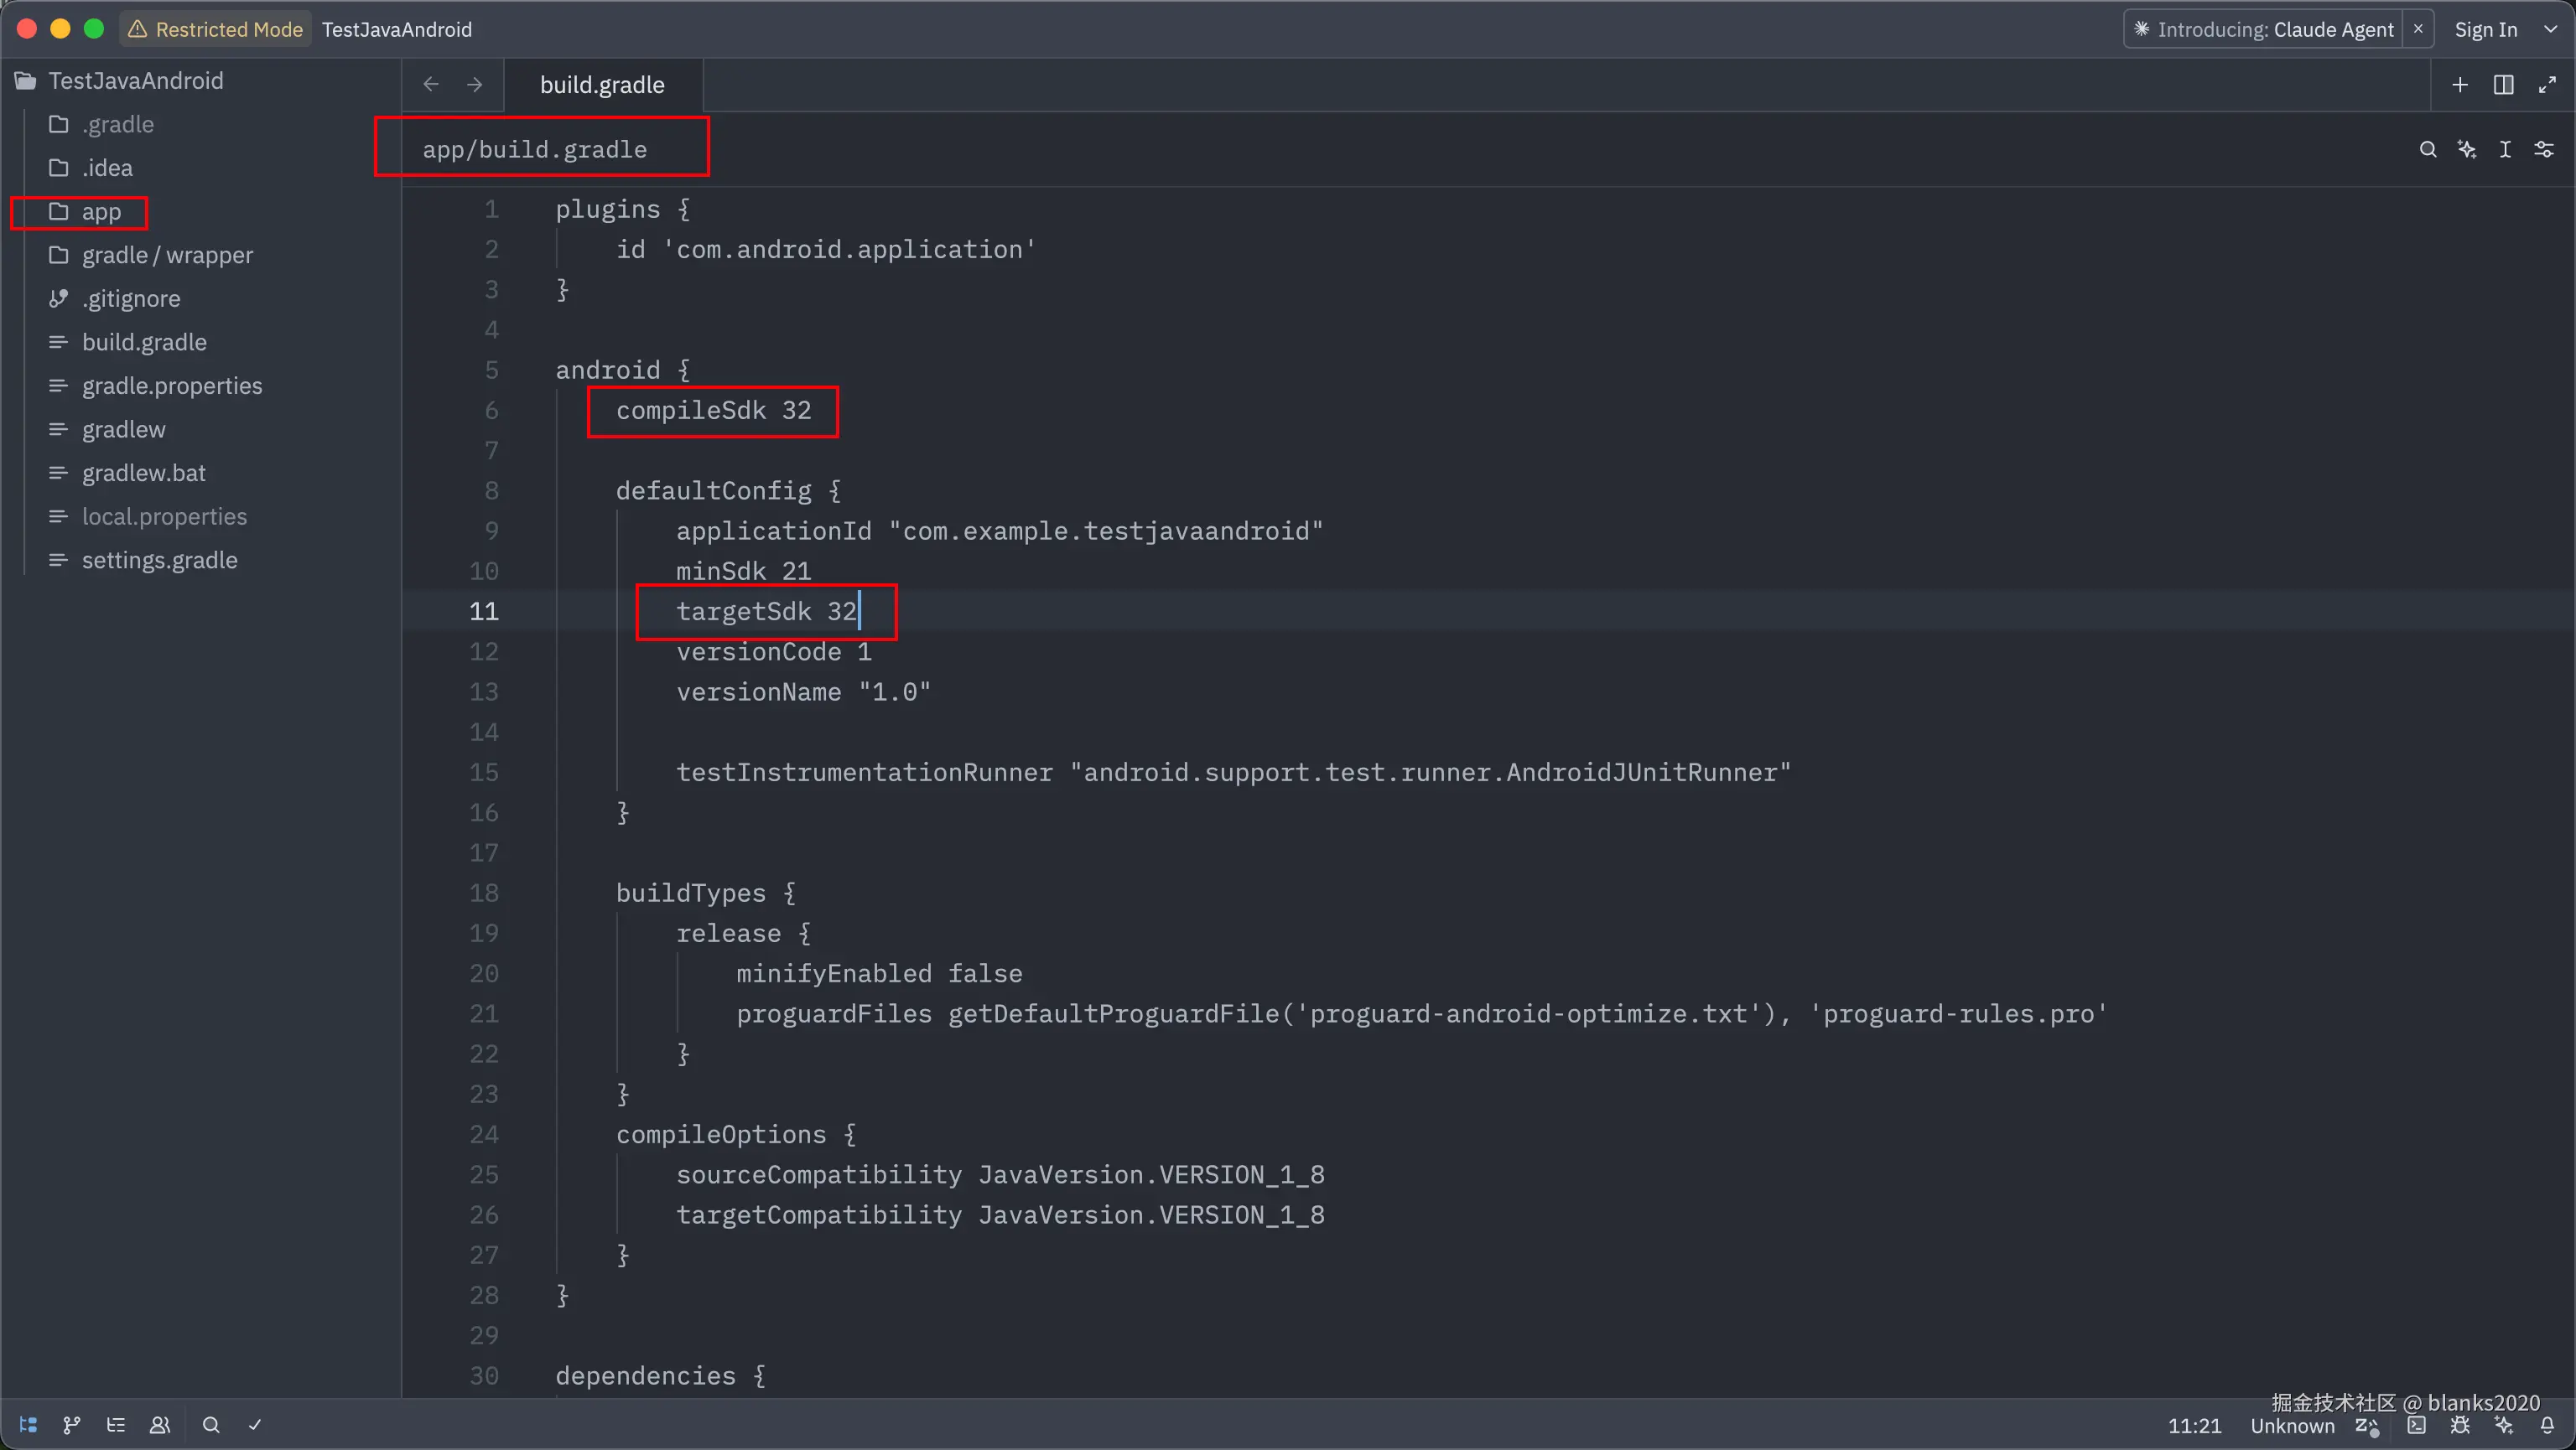2576x1450 pixels.
Task: Click the diagnostics checkmark icon
Action: pos(255,1425)
